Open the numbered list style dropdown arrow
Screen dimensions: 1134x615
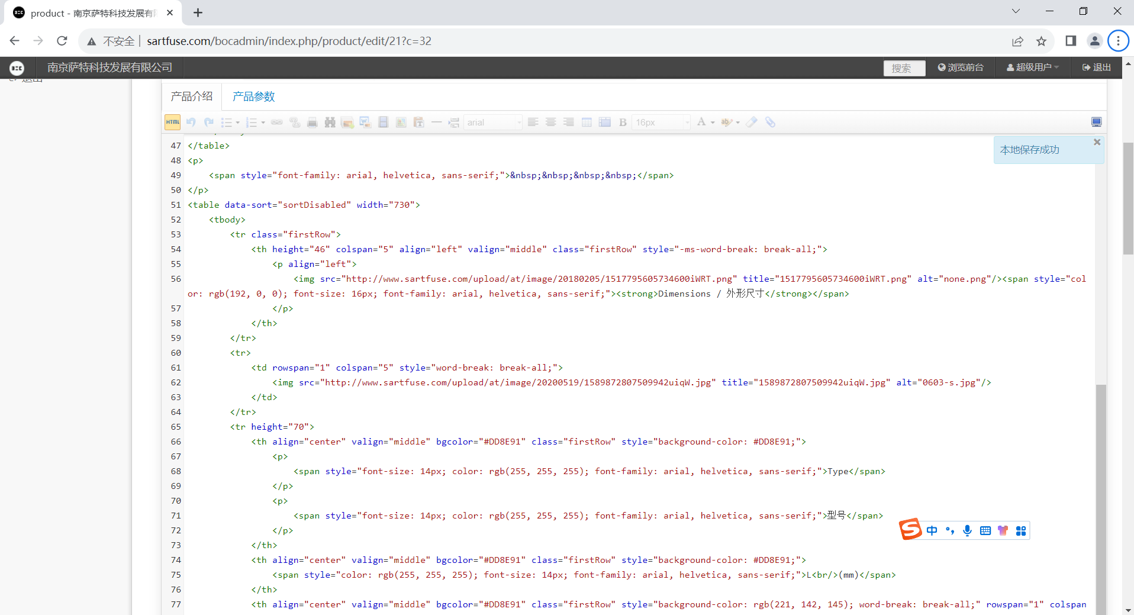point(263,123)
